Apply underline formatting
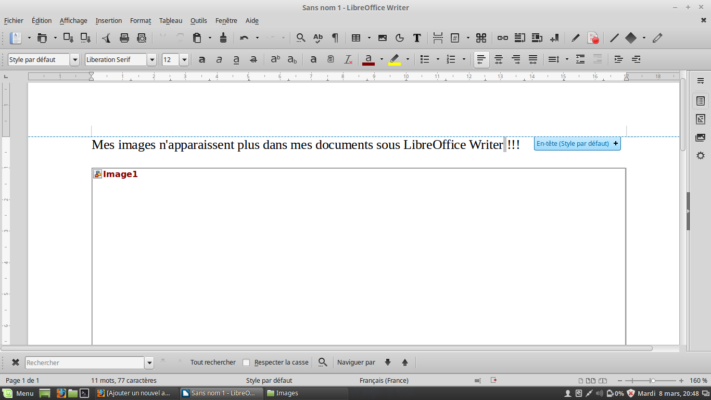The height and width of the screenshot is (400, 711). (x=236, y=59)
